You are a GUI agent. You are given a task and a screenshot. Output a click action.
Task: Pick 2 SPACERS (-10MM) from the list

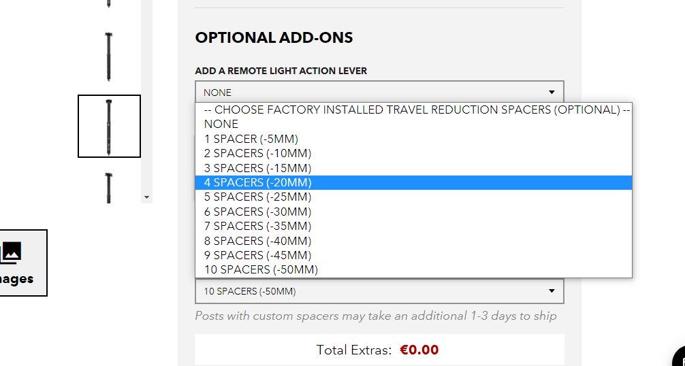click(257, 153)
